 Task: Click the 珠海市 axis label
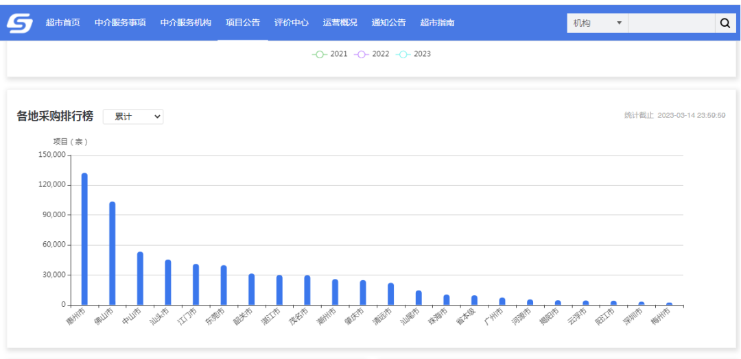439,317
